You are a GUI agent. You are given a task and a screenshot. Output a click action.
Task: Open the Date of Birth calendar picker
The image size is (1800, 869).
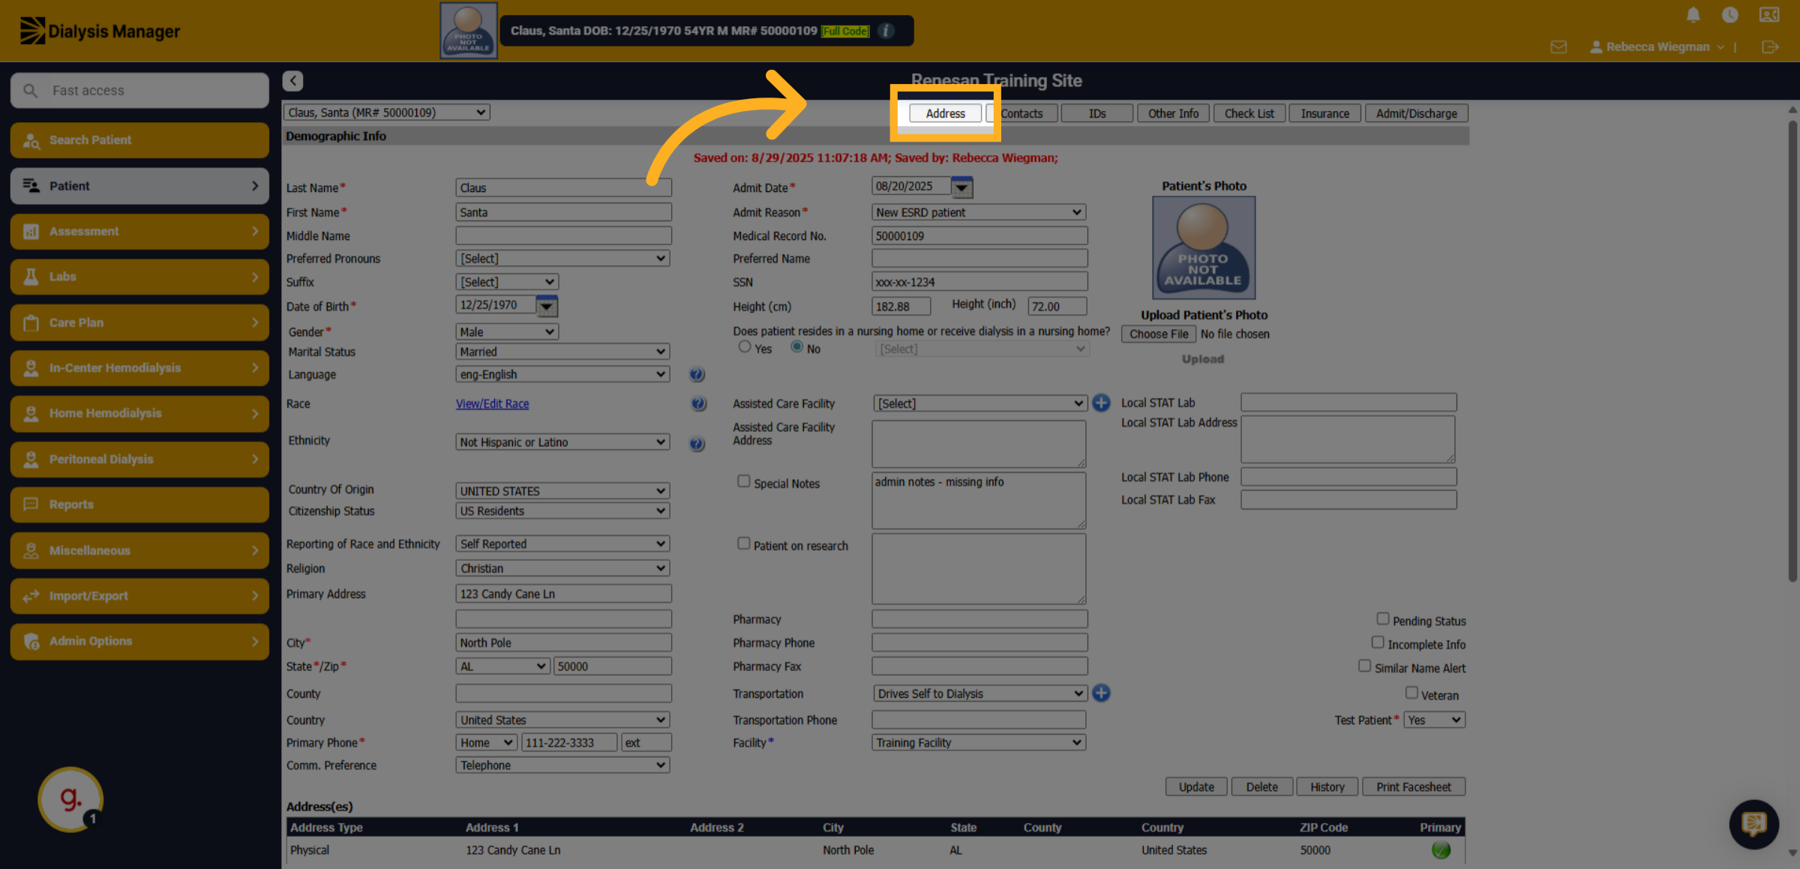pyautogui.click(x=547, y=306)
